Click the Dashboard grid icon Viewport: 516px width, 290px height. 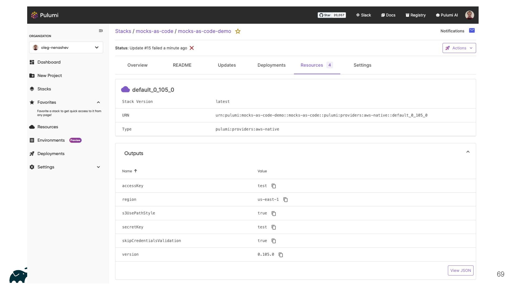point(32,62)
